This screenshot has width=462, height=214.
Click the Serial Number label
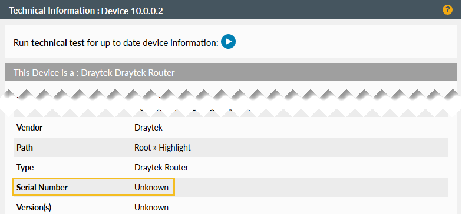(x=42, y=187)
